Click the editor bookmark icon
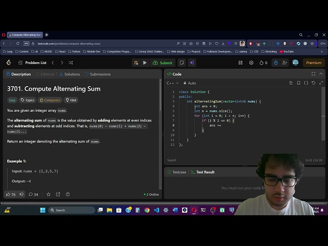The width and height of the screenshot is (328, 246). [x=298, y=83]
